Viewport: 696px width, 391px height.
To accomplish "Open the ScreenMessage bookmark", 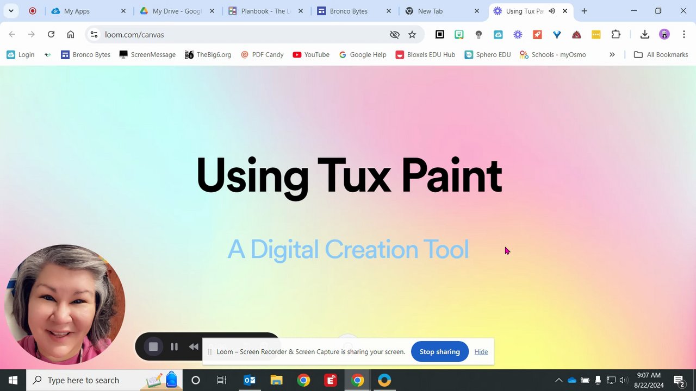I will pos(147,54).
